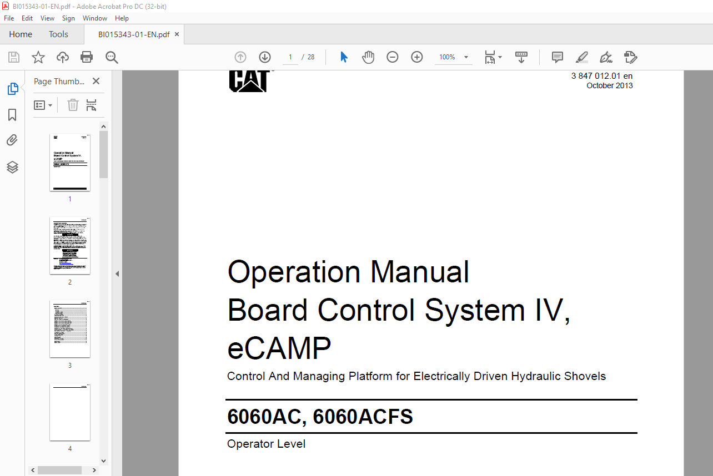Click thumbnail horizontal scroll right arrow

pos(94,470)
